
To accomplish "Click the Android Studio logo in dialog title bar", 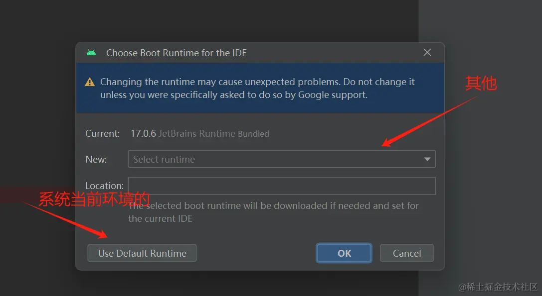I will [x=92, y=52].
